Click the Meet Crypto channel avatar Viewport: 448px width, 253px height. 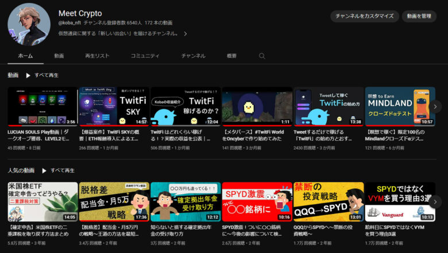tap(29, 24)
